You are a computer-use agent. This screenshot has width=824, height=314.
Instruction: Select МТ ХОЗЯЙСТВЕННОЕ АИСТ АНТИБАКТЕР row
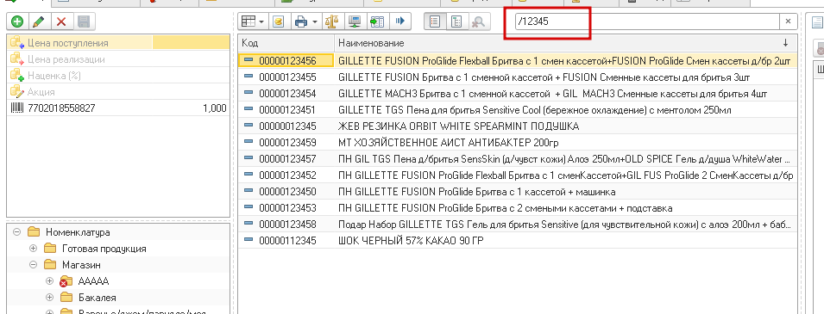tap(518, 142)
